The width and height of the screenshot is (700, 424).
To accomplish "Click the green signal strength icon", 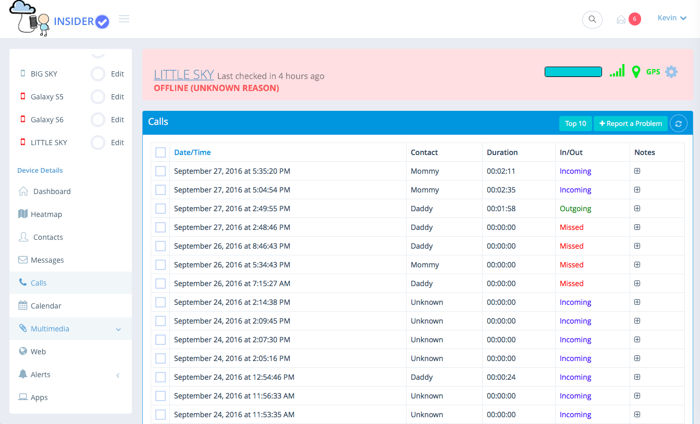I will click(617, 71).
